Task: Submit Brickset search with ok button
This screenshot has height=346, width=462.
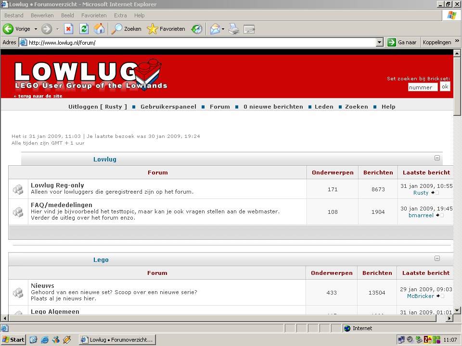Action: click(445, 86)
